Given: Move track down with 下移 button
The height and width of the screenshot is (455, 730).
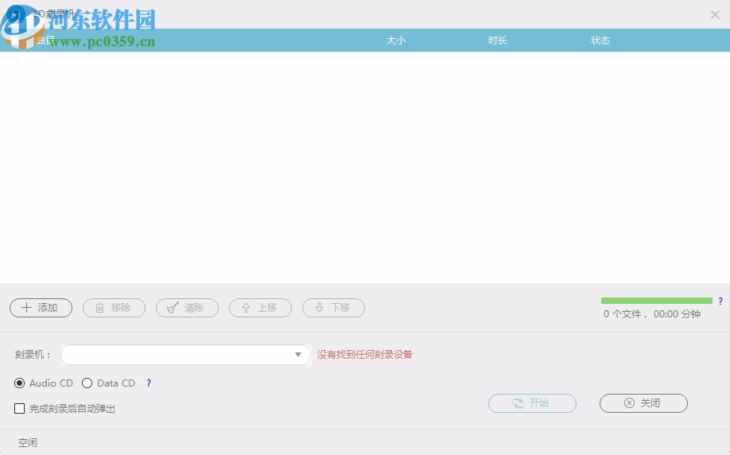Looking at the screenshot, I should click(x=333, y=308).
